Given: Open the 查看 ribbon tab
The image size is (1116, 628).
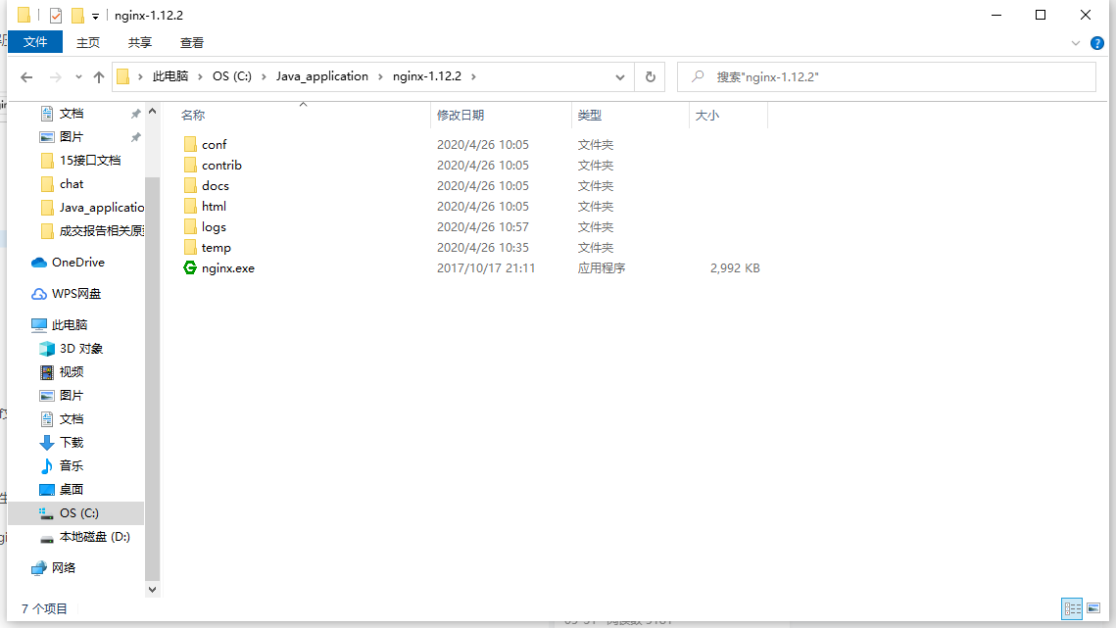Looking at the screenshot, I should tap(190, 42).
